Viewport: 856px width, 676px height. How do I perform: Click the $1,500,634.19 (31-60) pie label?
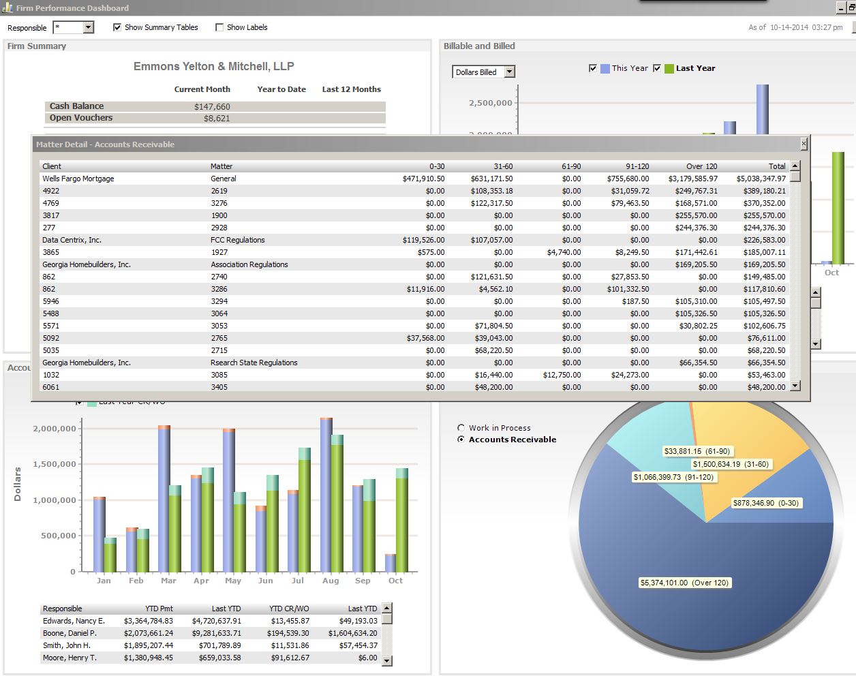[731, 464]
